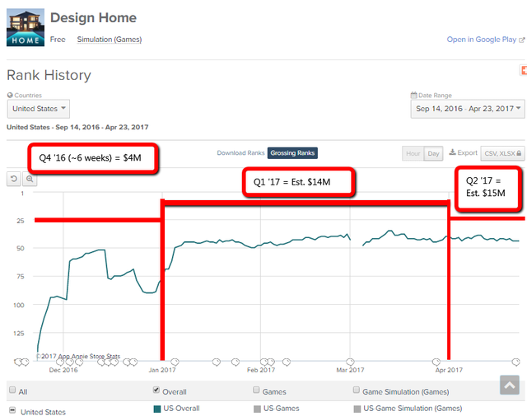Click the orange plus icon beside Rank History

[x=524, y=70]
